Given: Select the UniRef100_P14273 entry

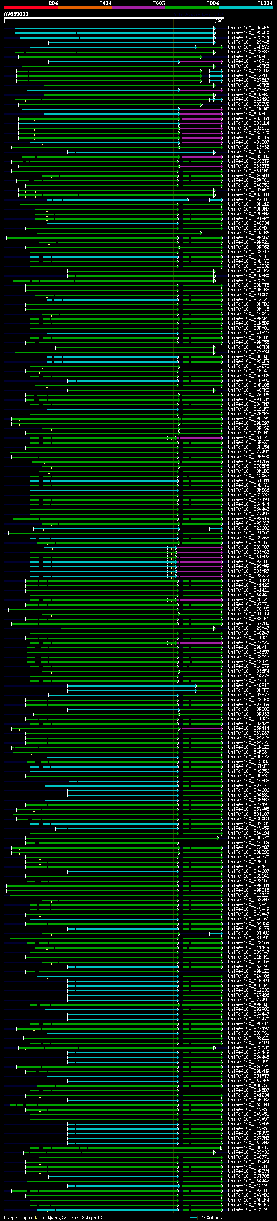Looking at the screenshot, I should click(248, 366).
